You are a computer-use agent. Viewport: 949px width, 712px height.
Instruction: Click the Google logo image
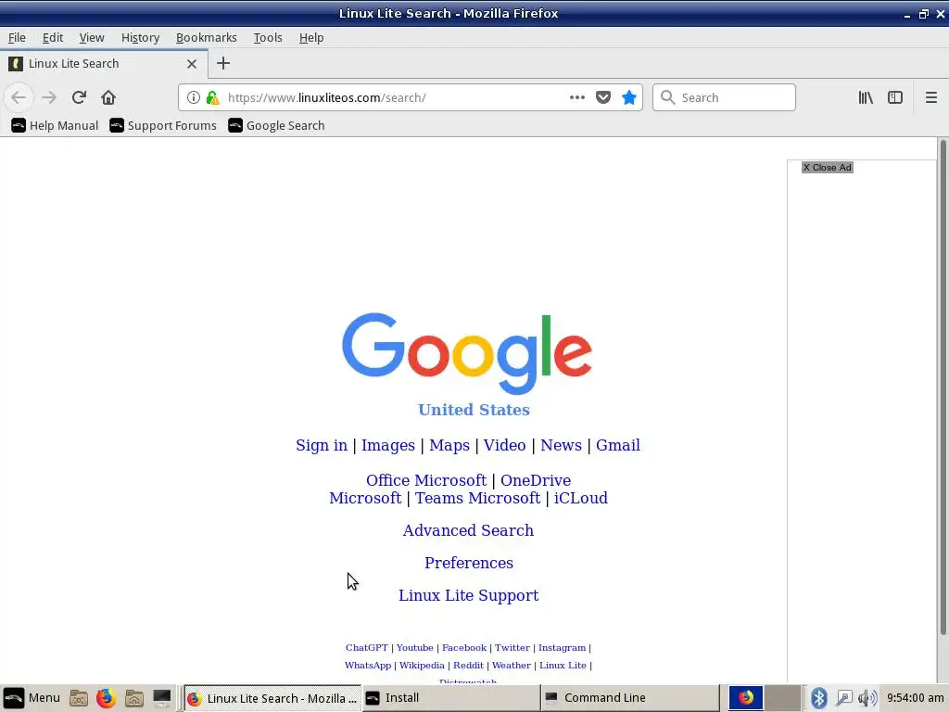(467, 353)
